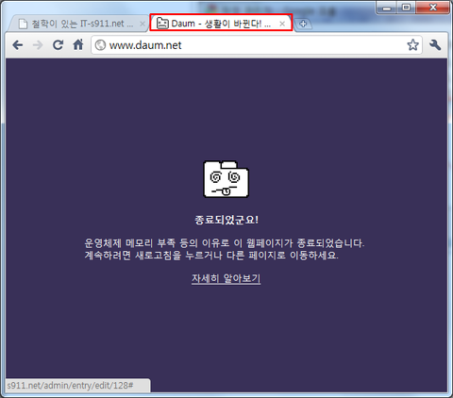Minimize the Chrome window
Screen dimensions: 453x398
click(387, 8)
